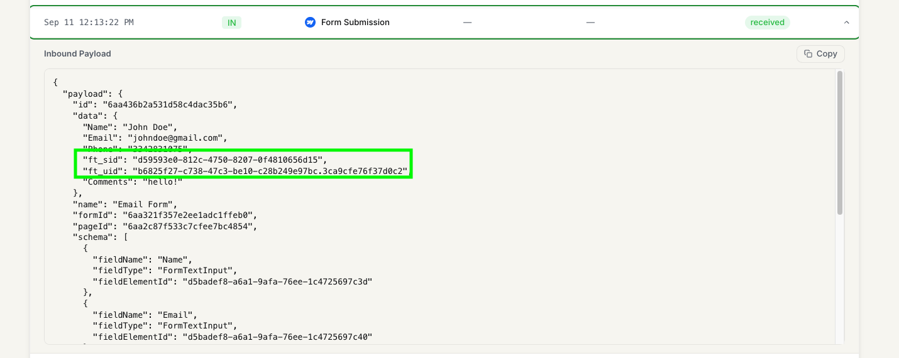The image size is (899, 358).
Task: Click the "fieldName": "Email" line
Action: tap(145, 315)
